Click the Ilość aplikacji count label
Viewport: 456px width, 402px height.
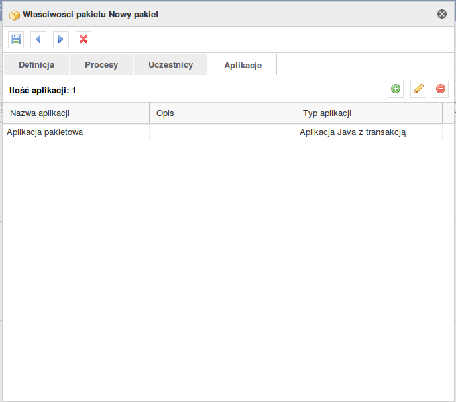click(42, 91)
